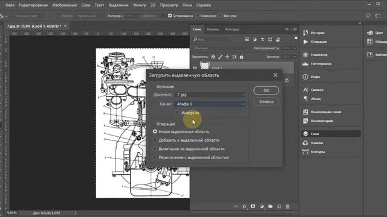This screenshot has height=217, width=387.
Task: Filter layers by shape layer icon
Action: click(270, 39)
